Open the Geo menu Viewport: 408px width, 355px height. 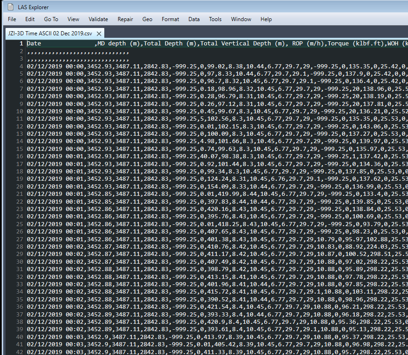pos(147,19)
